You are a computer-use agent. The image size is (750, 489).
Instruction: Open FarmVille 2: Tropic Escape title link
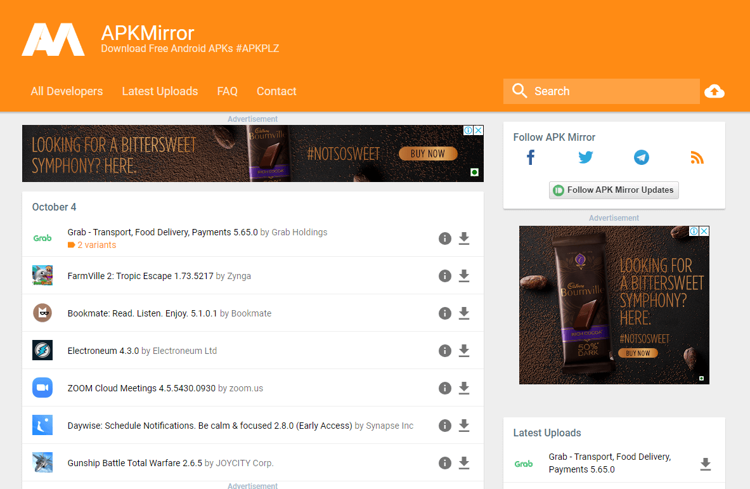tap(140, 276)
